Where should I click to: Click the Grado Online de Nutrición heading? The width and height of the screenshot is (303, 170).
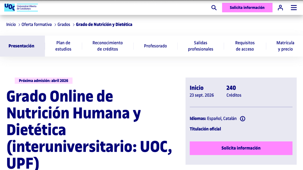(x=89, y=130)
